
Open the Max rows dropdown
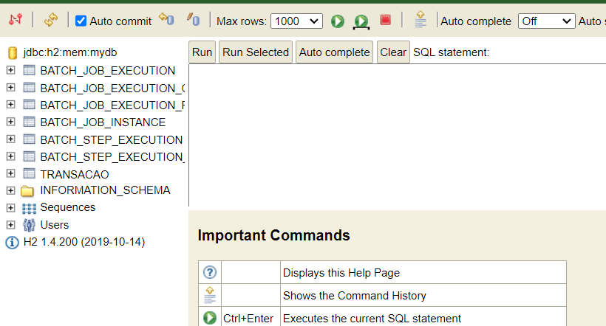[x=296, y=21]
